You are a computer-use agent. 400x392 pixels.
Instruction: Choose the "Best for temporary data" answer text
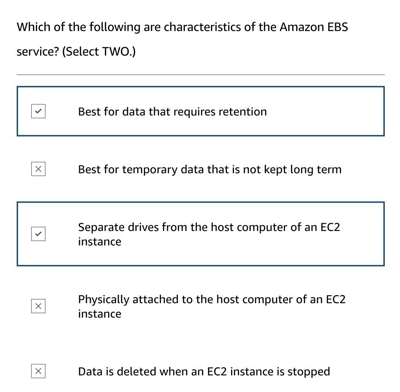point(209,169)
